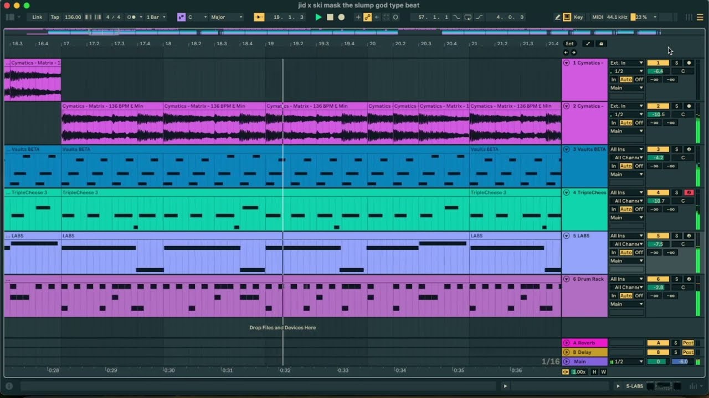Mute track 6 Drum Rack via activator
Screen dimensions: 709x398
(x=658, y=279)
